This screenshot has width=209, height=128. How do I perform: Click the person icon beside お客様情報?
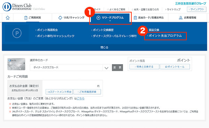[180, 18]
